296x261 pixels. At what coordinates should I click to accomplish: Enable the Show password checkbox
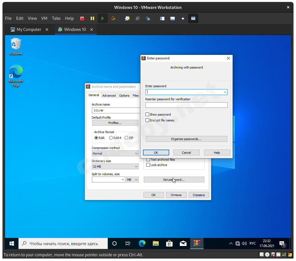click(x=147, y=114)
